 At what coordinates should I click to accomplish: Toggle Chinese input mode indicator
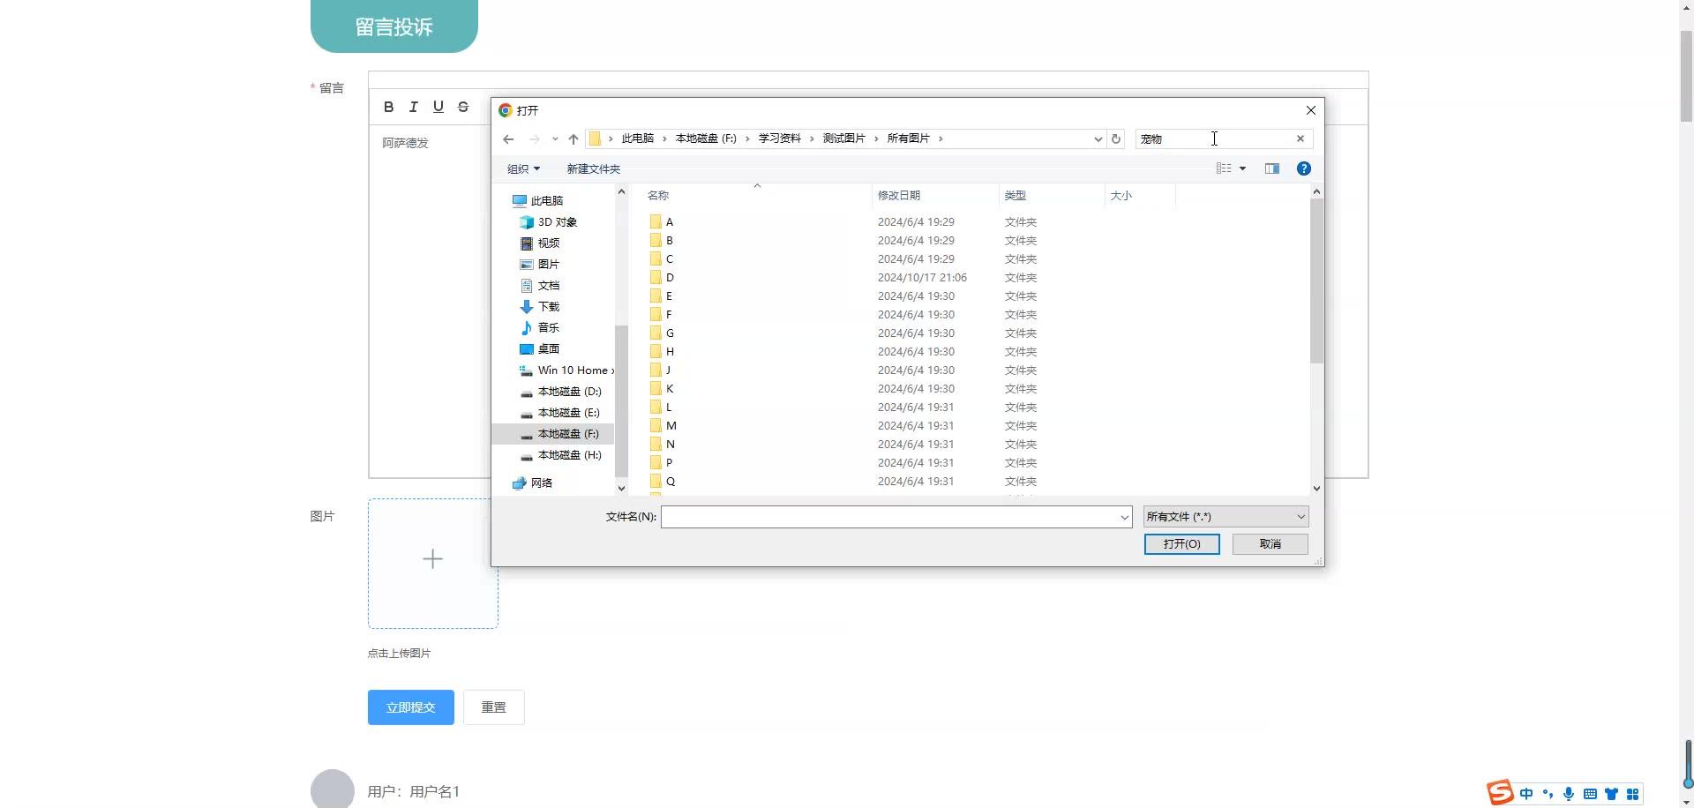point(1526,794)
